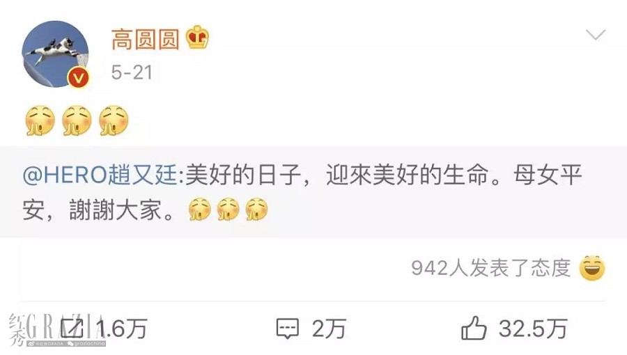Click the crown membership icon
This screenshot has width=627, height=355.
[x=197, y=37]
